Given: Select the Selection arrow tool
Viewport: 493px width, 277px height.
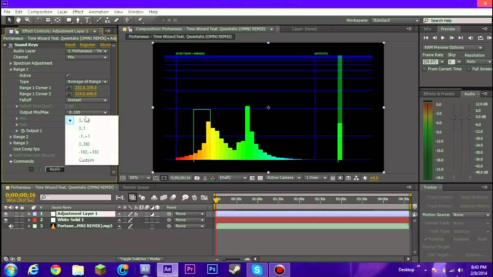Looking at the screenshot, I should (x=10, y=20).
